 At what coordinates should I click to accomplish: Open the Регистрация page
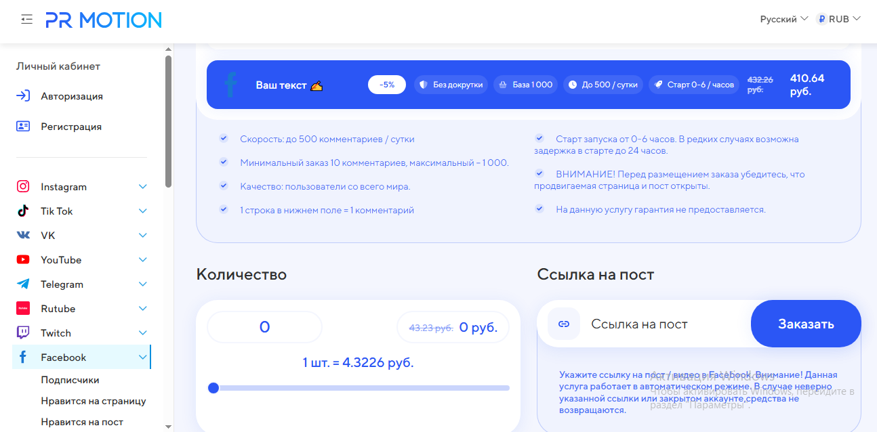tap(70, 127)
